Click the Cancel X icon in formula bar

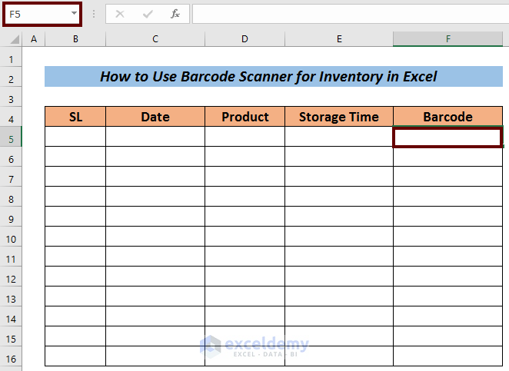point(120,14)
